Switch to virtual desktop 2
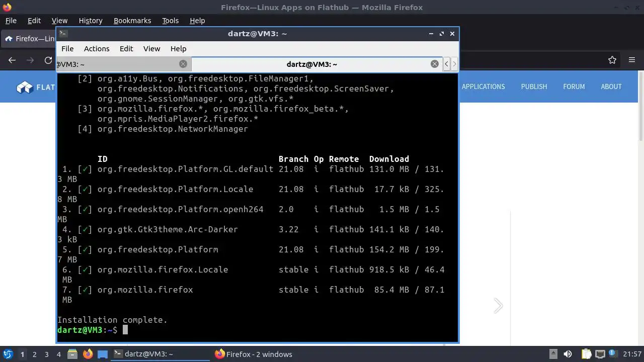Viewport: 644px width, 362px height. [34, 354]
